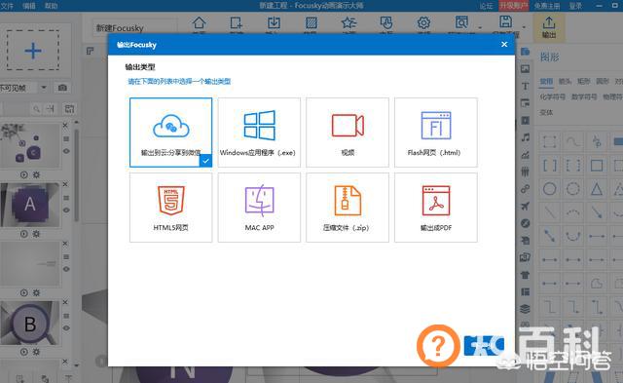Open settings gear under the first frame
Viewport: 623px width, 383px height.
coord(36,175)
